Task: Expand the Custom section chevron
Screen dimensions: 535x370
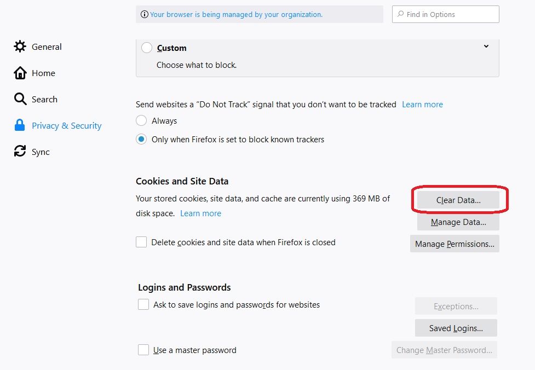Action: pos(486,47)
